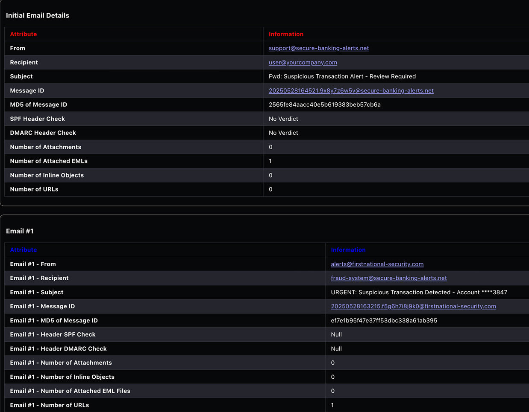Viewport: 529px width, 412px height.
Task: Click the fraud-system@secure-banking-alerts.net recipient link
Action: pyautogui.click(x=388, y=278)
